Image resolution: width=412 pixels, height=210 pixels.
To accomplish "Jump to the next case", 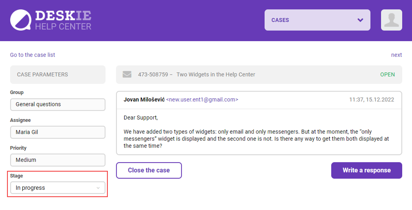I will click(x=396, y=55).
